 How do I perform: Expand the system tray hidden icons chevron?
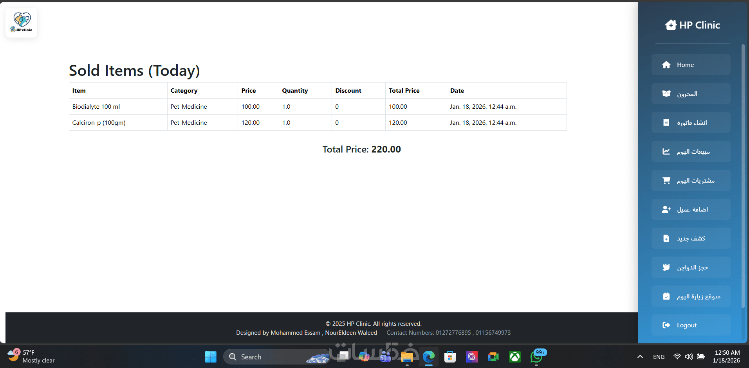click(640, 357)
